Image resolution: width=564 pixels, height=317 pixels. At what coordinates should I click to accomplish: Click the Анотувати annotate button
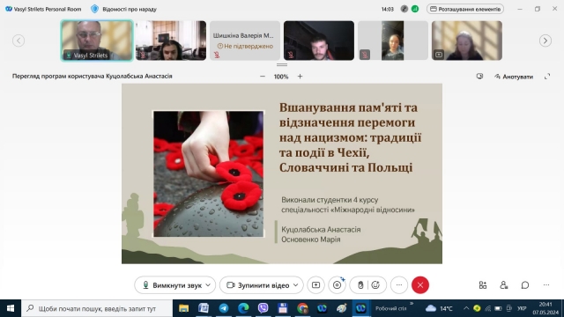tap(514, 77)
